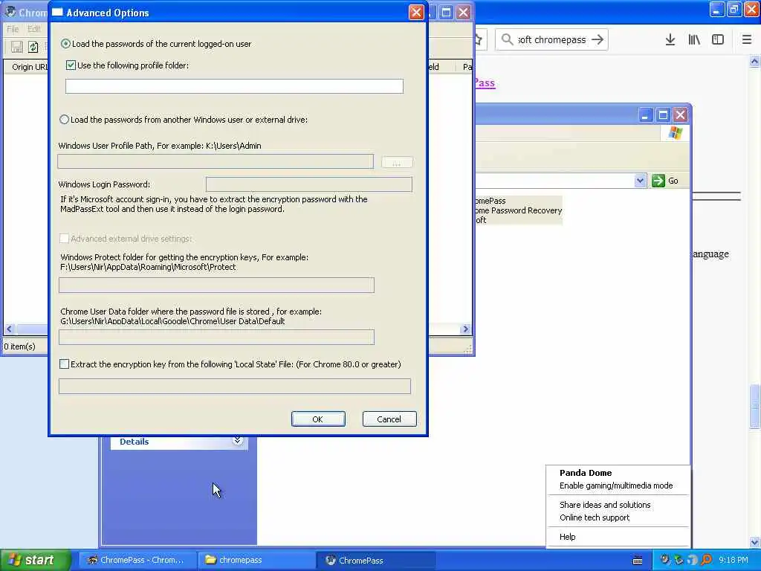Click the Cancel button in Advanced Options
This screenshot has height=571, width=761.
coord(389,419)
